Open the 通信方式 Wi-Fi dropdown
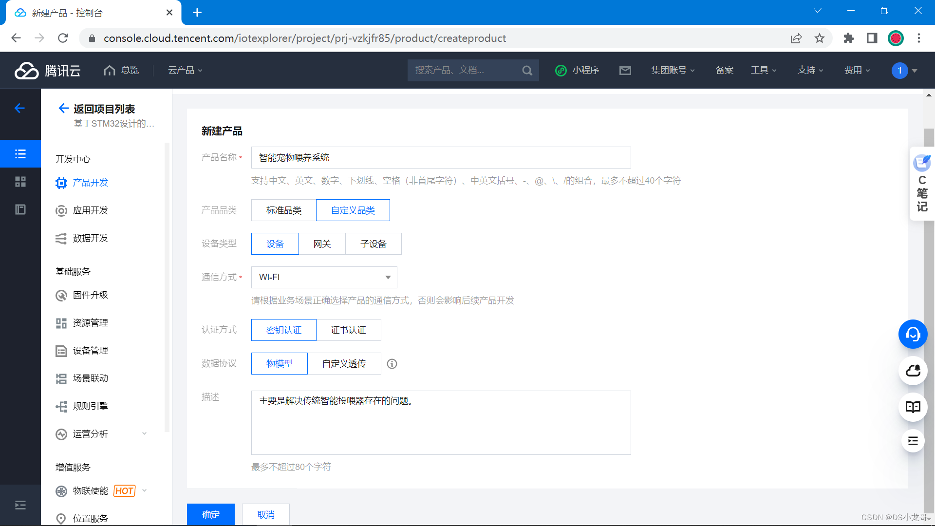935x526 pixels. [x=324, y=277]
